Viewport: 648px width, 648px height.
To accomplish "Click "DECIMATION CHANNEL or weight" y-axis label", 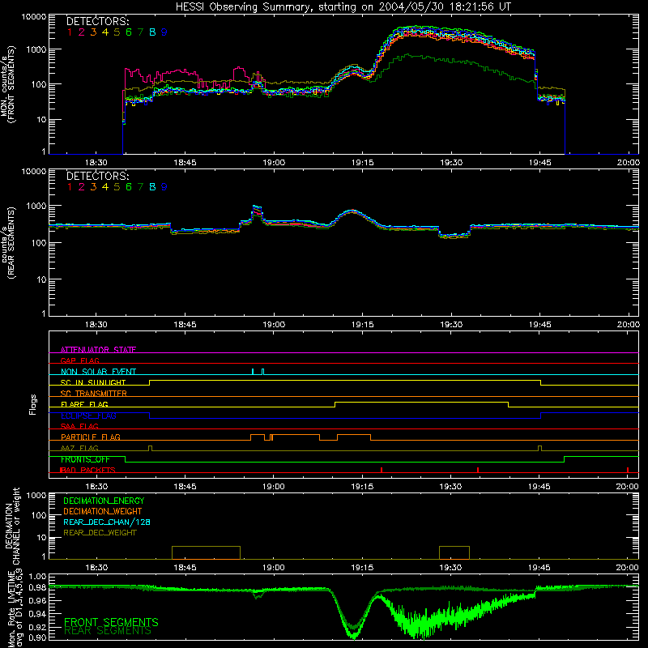I will point(12,526).
